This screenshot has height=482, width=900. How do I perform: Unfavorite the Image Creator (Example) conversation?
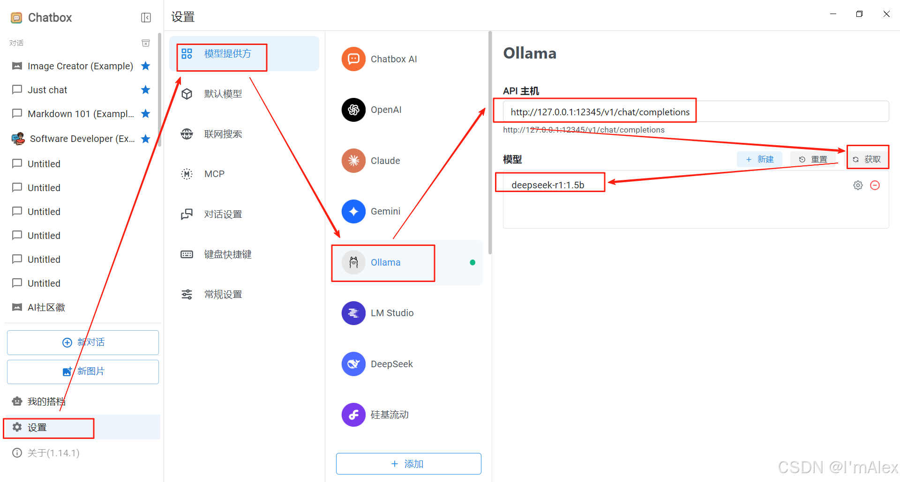[145, 66]
